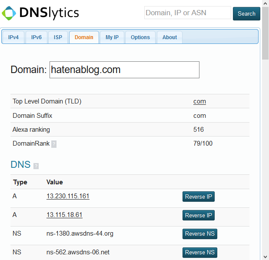Click the Domain Suffix label

click(x=33, y=116)
